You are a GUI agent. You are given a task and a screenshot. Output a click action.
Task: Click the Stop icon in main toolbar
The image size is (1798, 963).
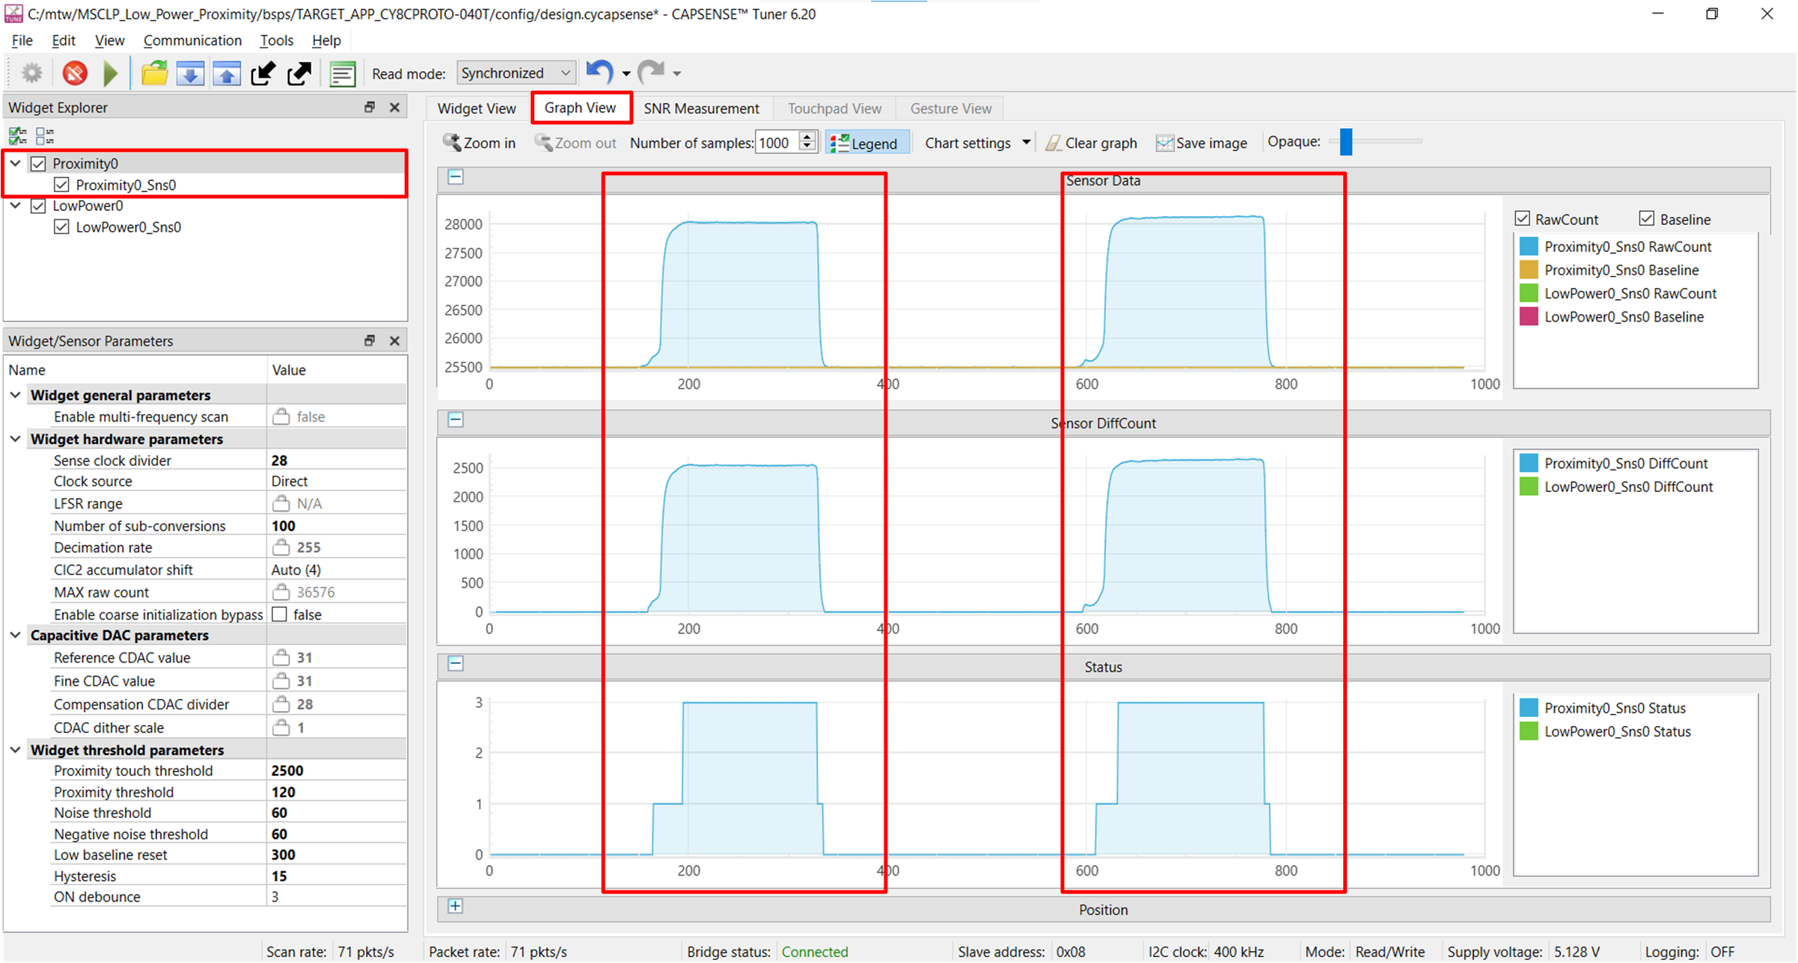click(75, 73)
